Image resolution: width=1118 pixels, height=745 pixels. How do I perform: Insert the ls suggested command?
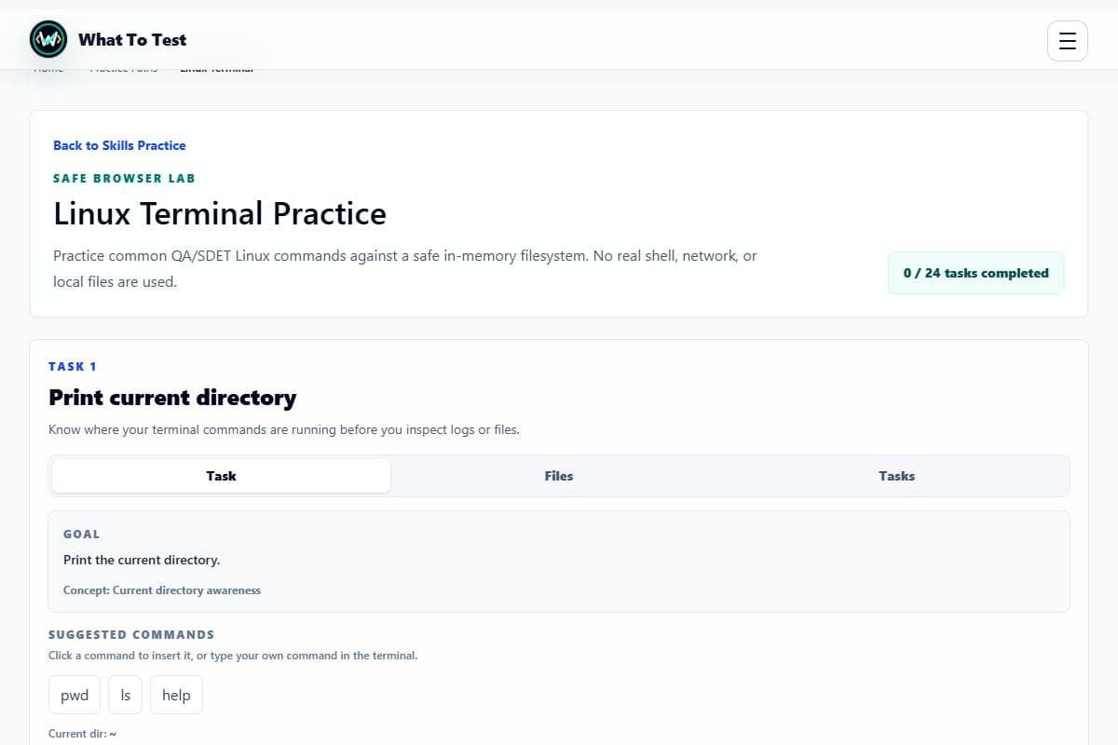126,696
